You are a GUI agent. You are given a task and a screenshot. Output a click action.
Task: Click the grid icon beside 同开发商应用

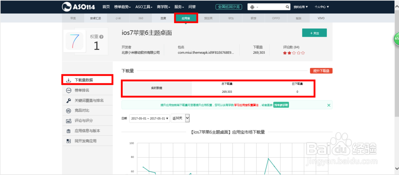[x=69, y=141]
